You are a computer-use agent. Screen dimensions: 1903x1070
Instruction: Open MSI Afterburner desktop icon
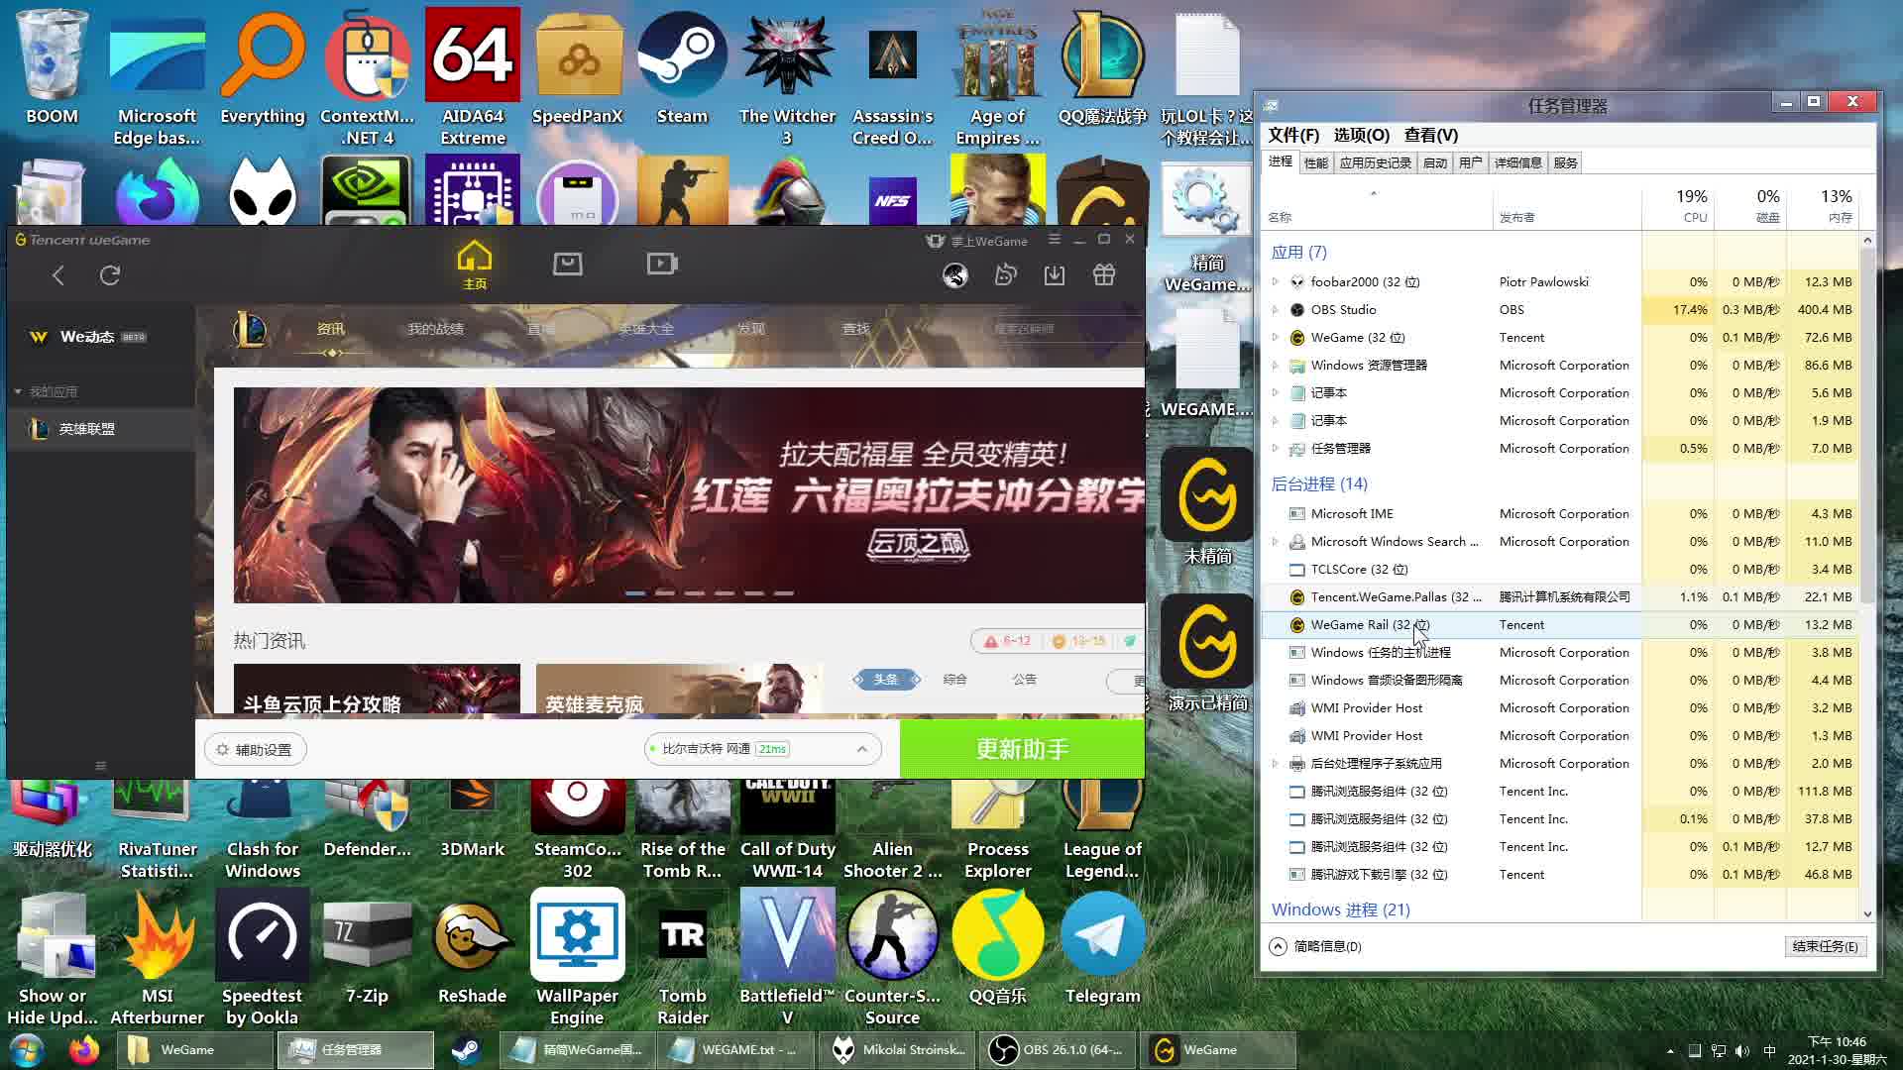157,959
